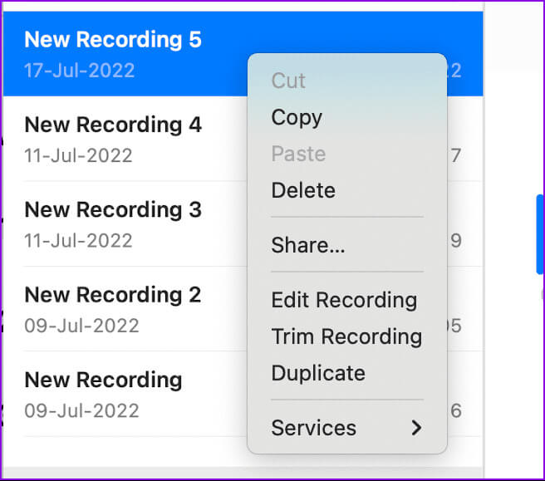This screenshot has height=481, width=545.
Task: Click the greyed-out Cut menu item
Action: [288, 81]
